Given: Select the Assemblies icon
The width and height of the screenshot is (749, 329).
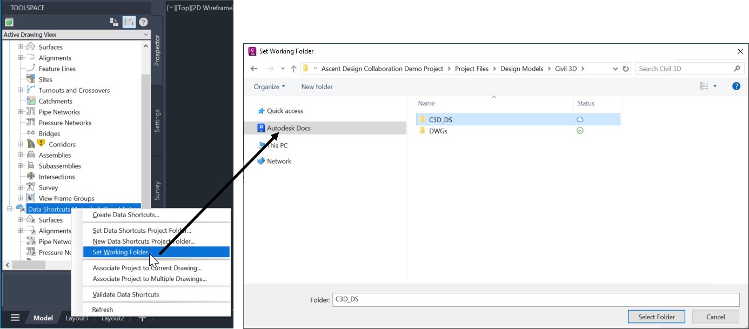Looking at the screenshot, I should coord(31,155).
